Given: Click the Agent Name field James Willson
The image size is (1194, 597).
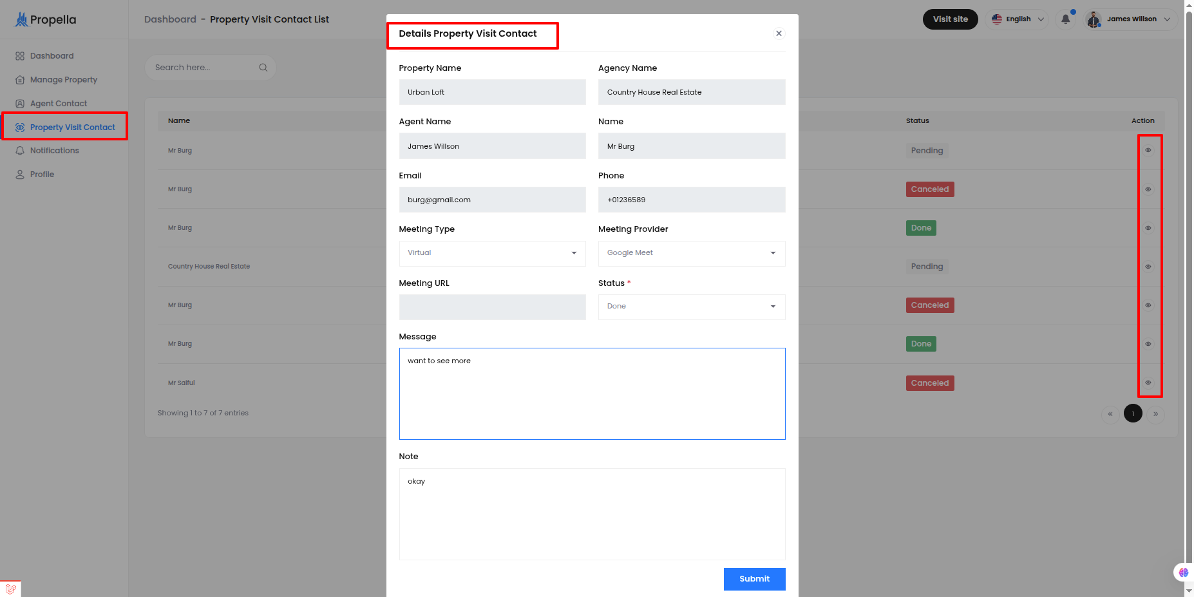Looking at the screenshot, I should coord(492,146).
